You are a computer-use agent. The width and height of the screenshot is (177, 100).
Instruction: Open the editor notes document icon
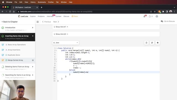click(x=146, y=43)
